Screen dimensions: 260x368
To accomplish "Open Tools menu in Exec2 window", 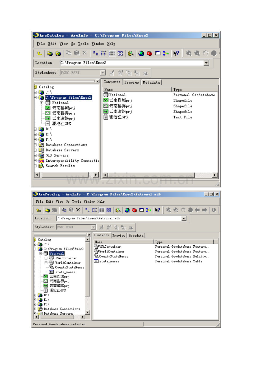I will (83, 44).
